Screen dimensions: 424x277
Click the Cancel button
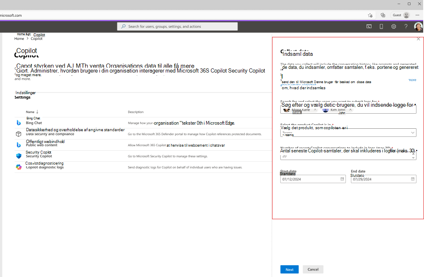[x=313, y=269]
